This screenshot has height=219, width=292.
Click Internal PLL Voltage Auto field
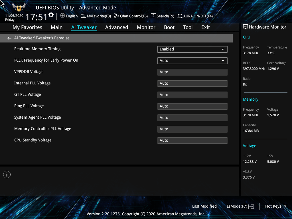[x=192, y=84]
